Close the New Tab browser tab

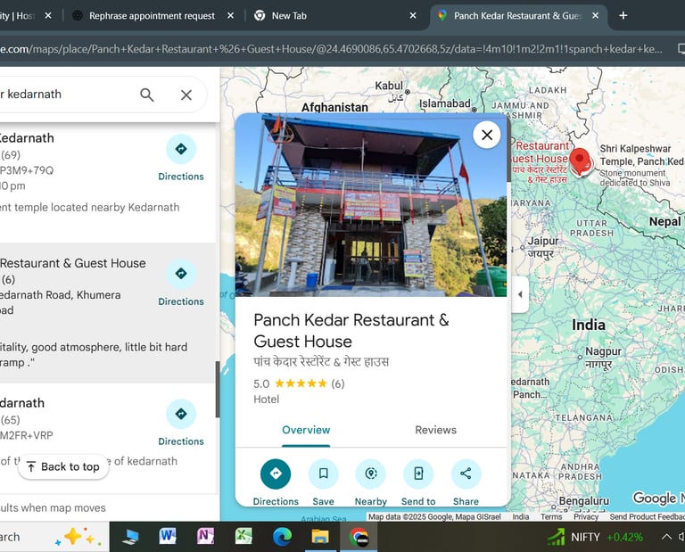[413, 16]
